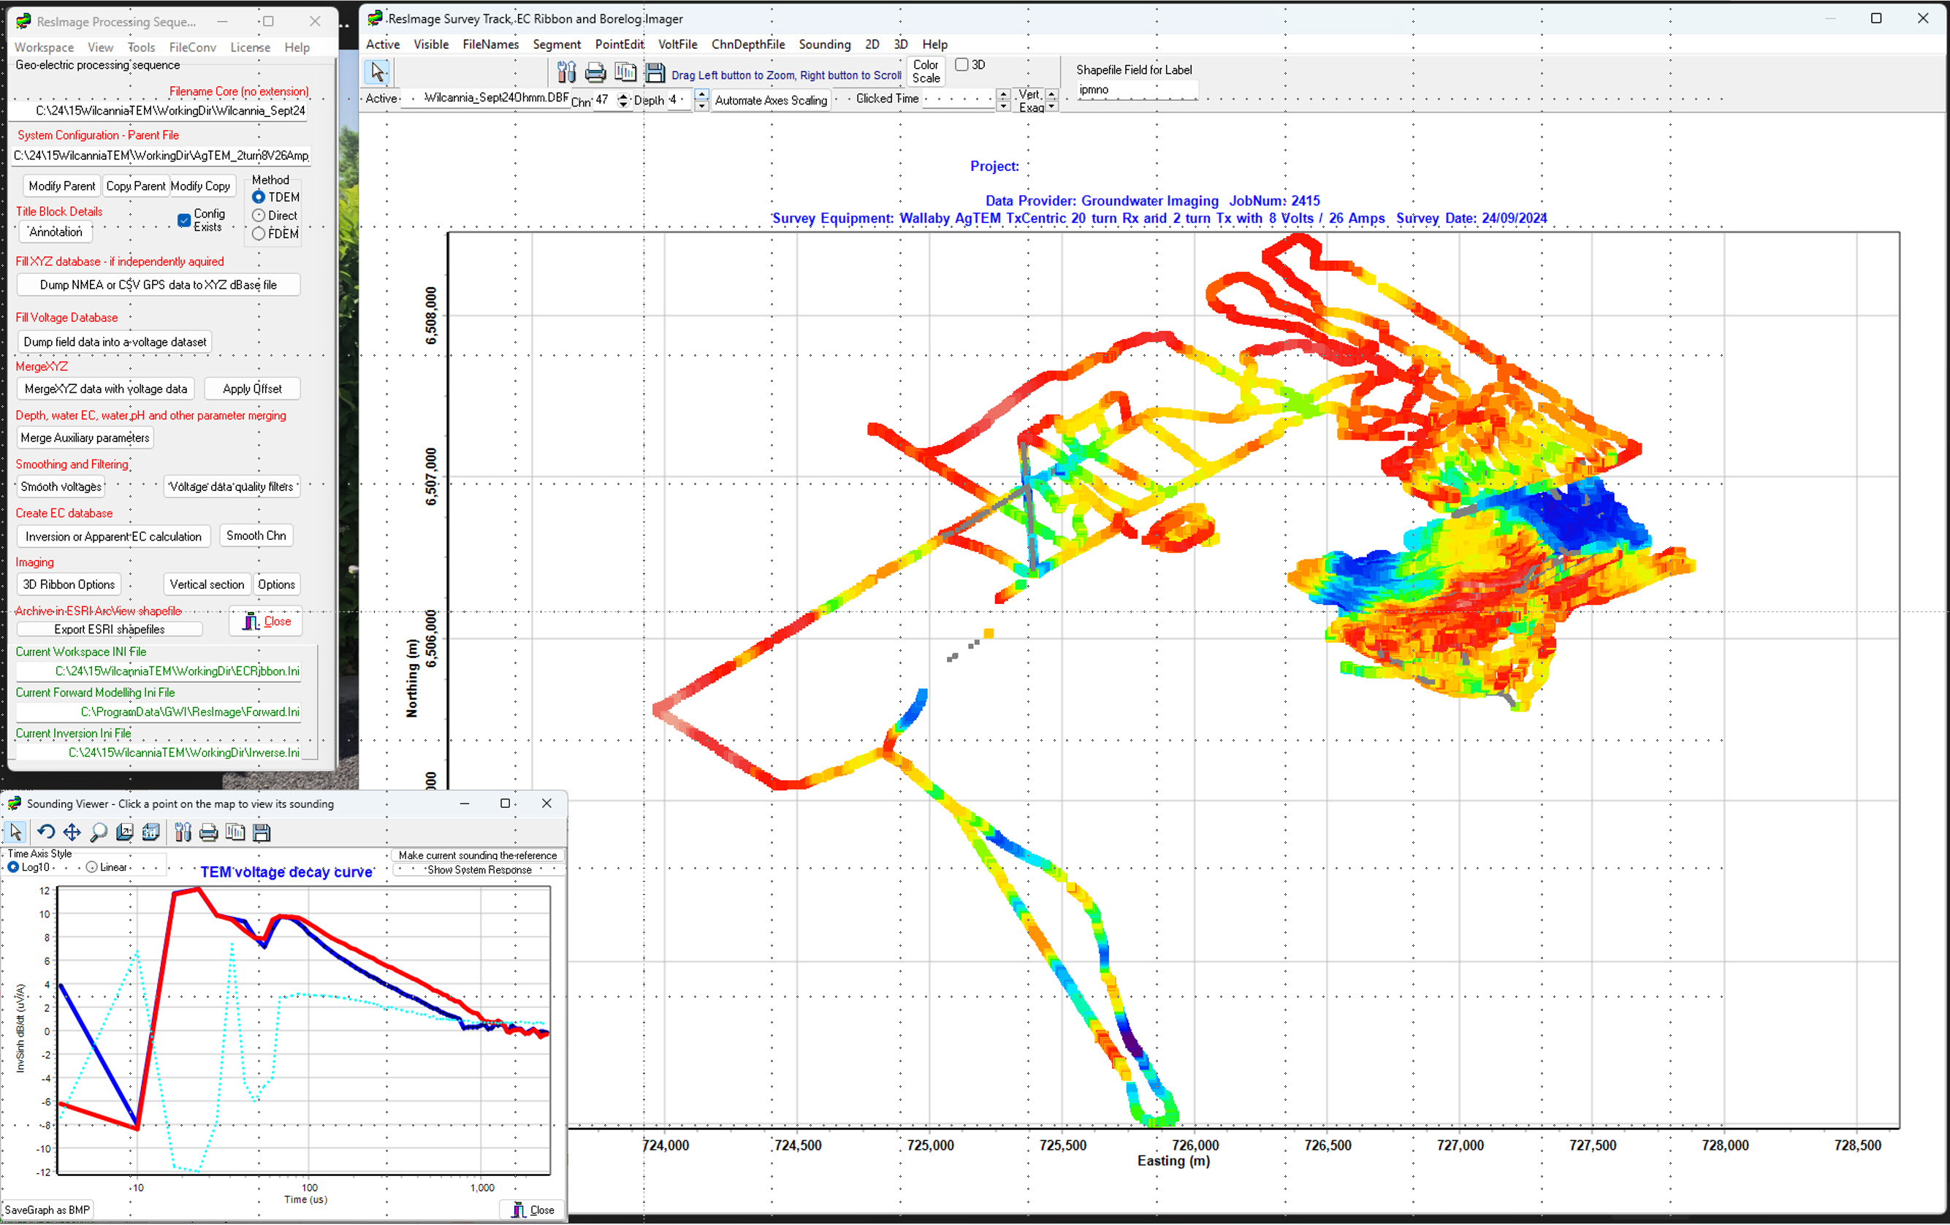Click the exit door icon on the processing Close button

pyautogui.click(x=251, y=621)
